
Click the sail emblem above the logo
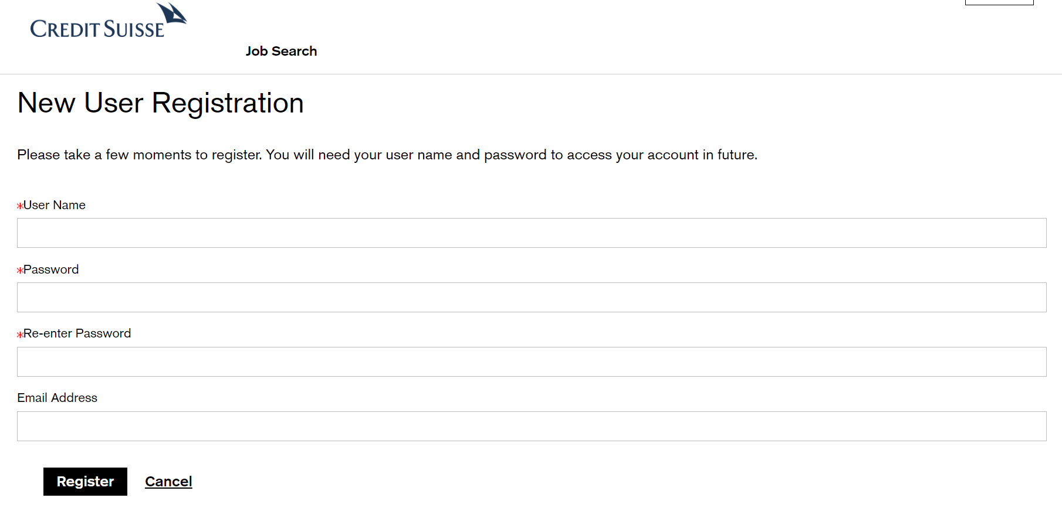pyautogui.click(x=171, y=13)
